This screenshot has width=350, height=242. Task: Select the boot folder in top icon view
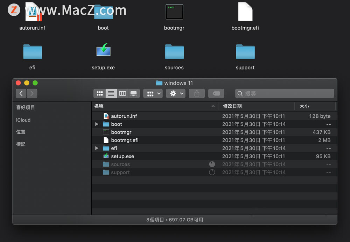[x=103, y=12]
